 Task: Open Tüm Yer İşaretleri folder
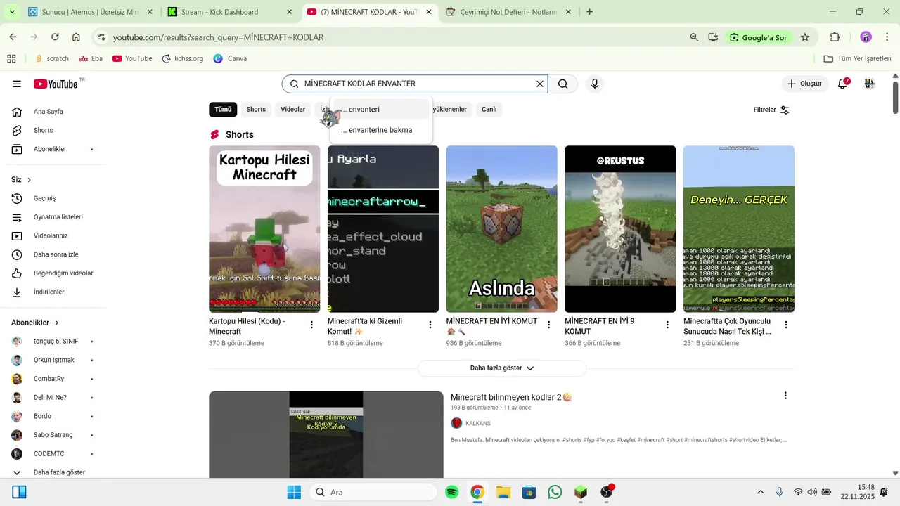pos(857,58)
